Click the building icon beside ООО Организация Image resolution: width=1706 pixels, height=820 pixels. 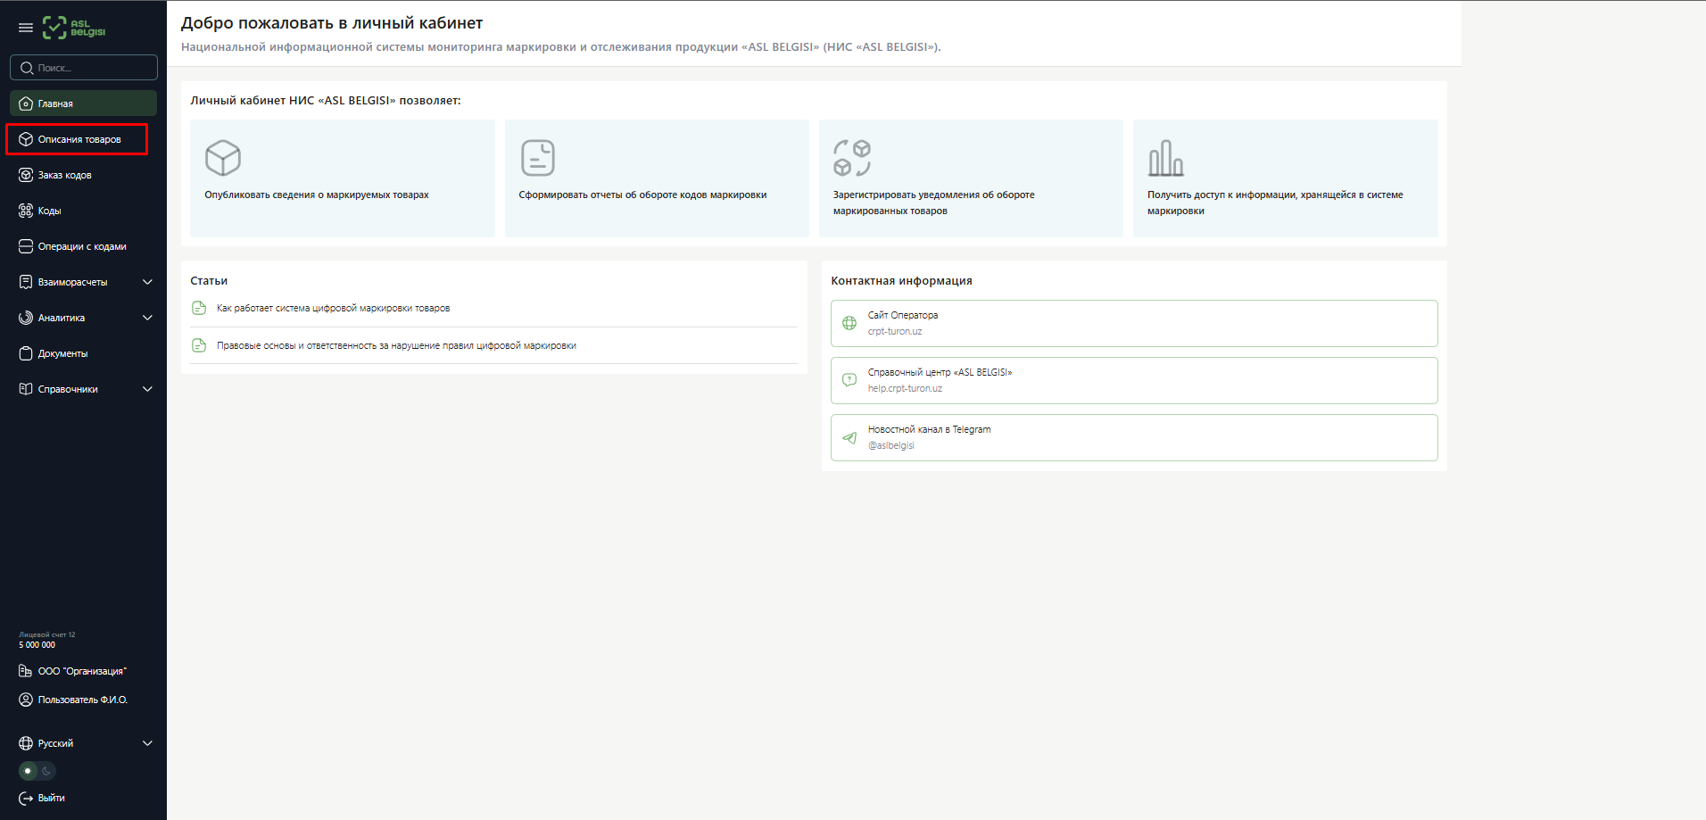[x=26, y=671]
